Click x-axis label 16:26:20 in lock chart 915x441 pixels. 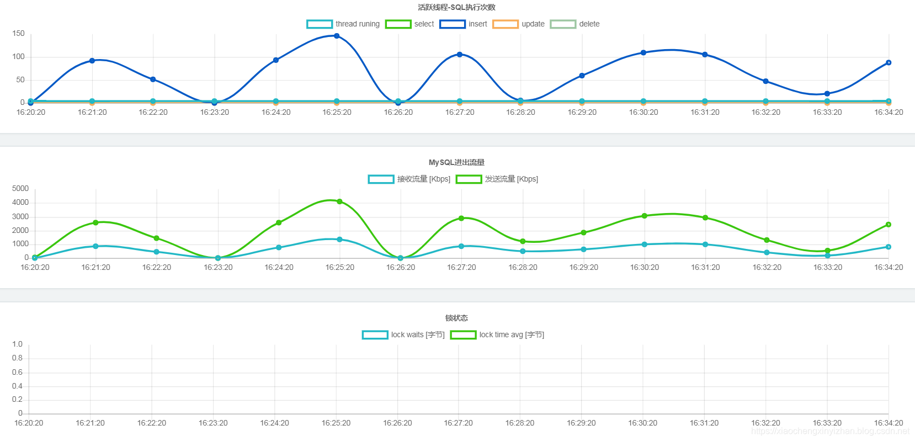[x=397, y=423]
